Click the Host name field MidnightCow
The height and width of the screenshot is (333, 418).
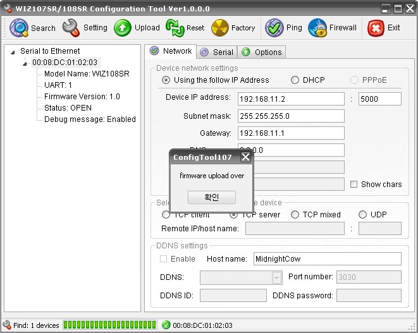(x=327, y=258)
